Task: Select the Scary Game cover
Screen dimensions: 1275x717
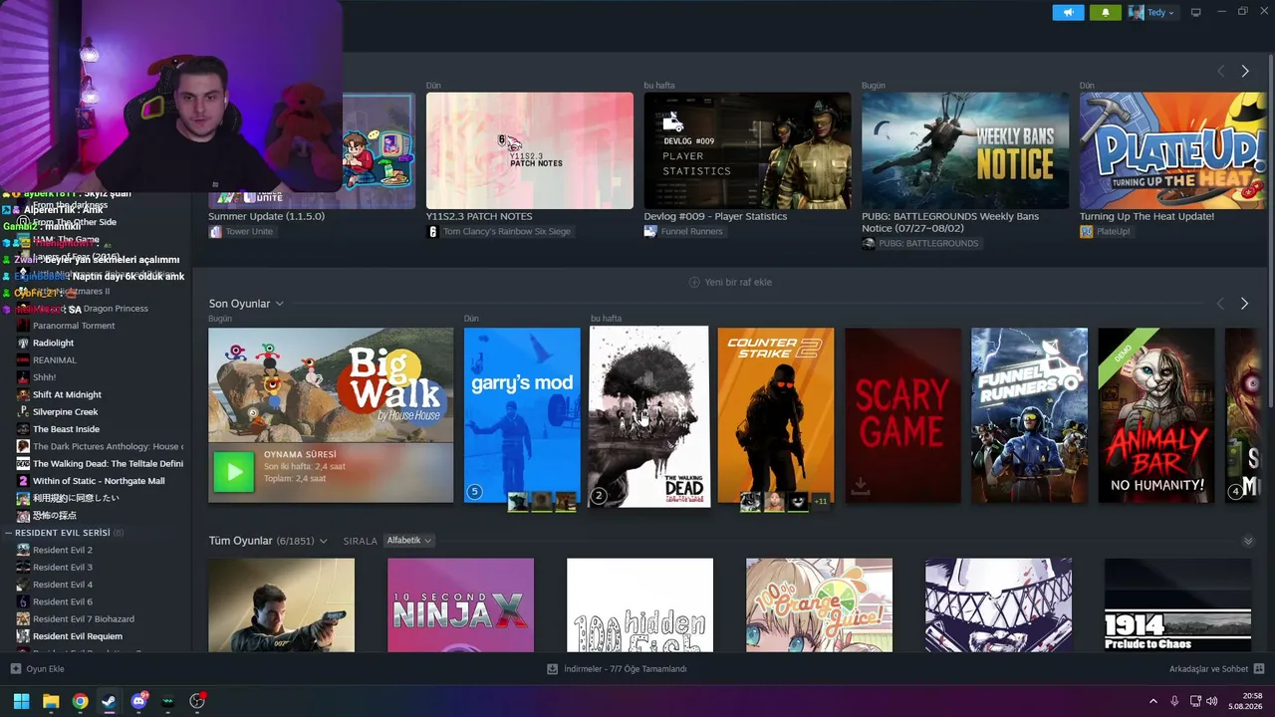Action: (x=902, y=415)
